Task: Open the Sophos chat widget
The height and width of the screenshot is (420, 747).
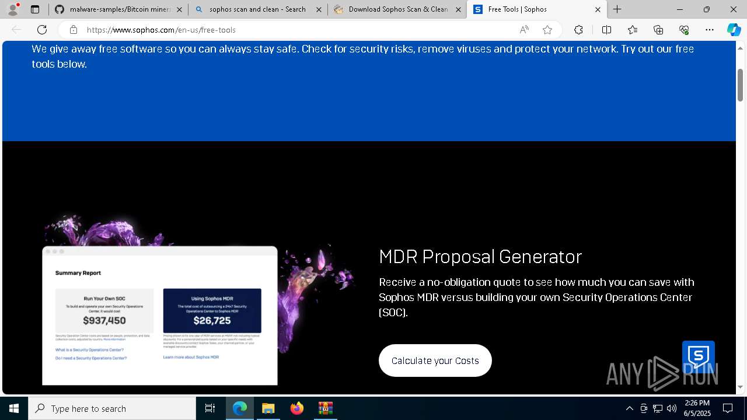Action: tap(699, 357)
